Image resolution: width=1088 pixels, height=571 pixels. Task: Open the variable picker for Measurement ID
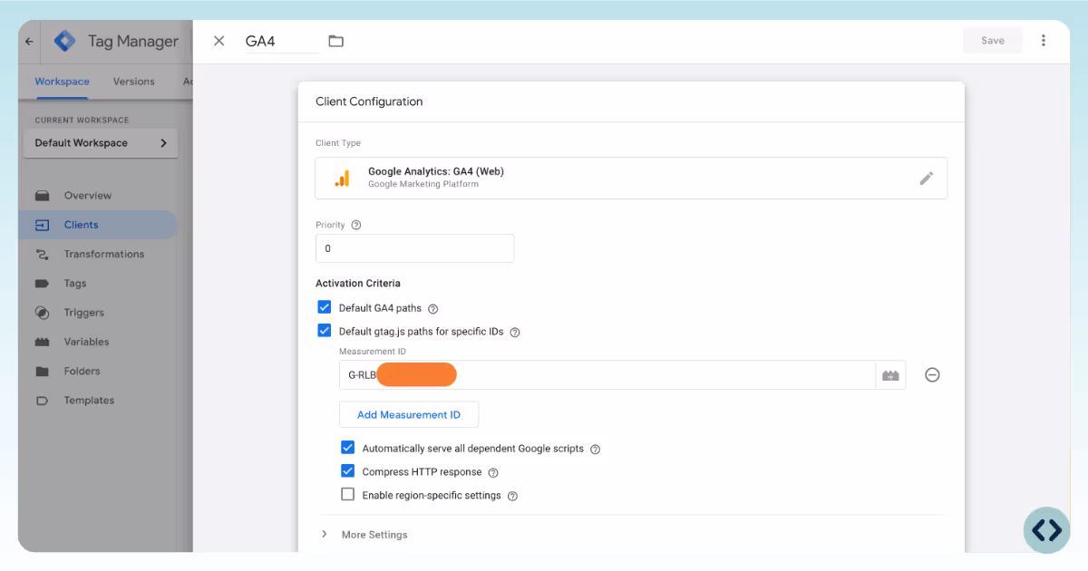[890, 375]
